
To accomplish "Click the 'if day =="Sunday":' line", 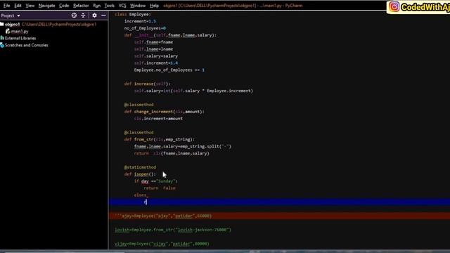I will coord(156,181).
